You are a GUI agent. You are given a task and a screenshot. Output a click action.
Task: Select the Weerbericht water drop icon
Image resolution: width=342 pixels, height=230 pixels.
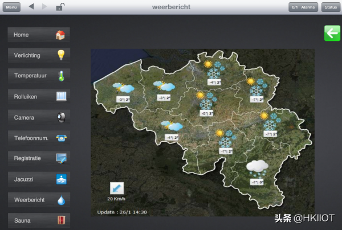point(61,200)
